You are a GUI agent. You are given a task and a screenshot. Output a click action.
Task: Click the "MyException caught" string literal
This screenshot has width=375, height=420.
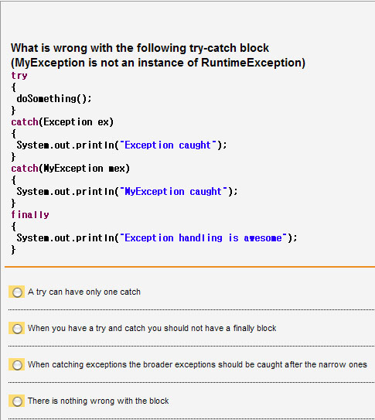coord(173,191)
